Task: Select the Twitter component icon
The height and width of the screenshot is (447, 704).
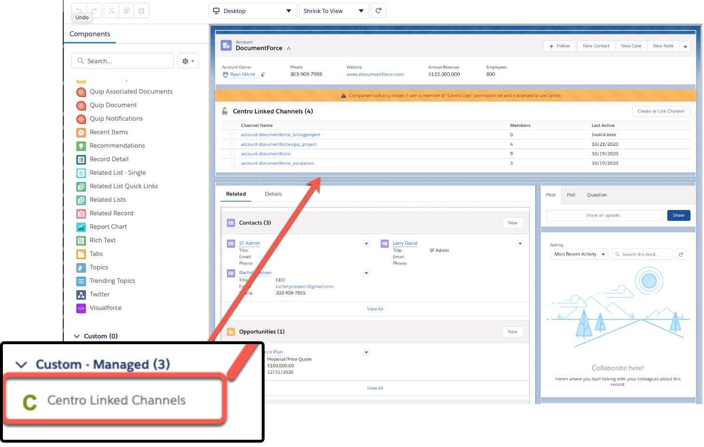Action: coord(81,294)
